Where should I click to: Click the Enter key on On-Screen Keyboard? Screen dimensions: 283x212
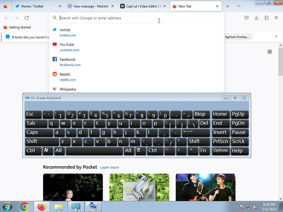tap(196, 133)
